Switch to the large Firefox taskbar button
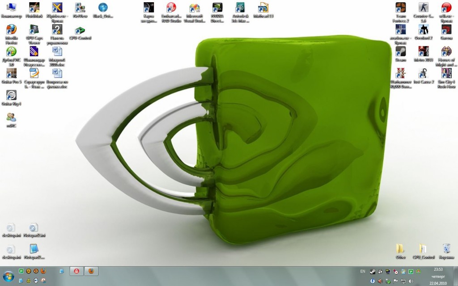The image size is (458, 286). coord(91,271)
